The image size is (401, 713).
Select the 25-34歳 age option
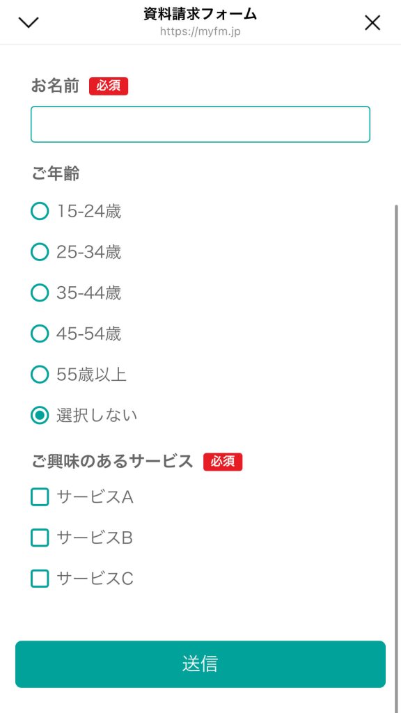(40, 252)
